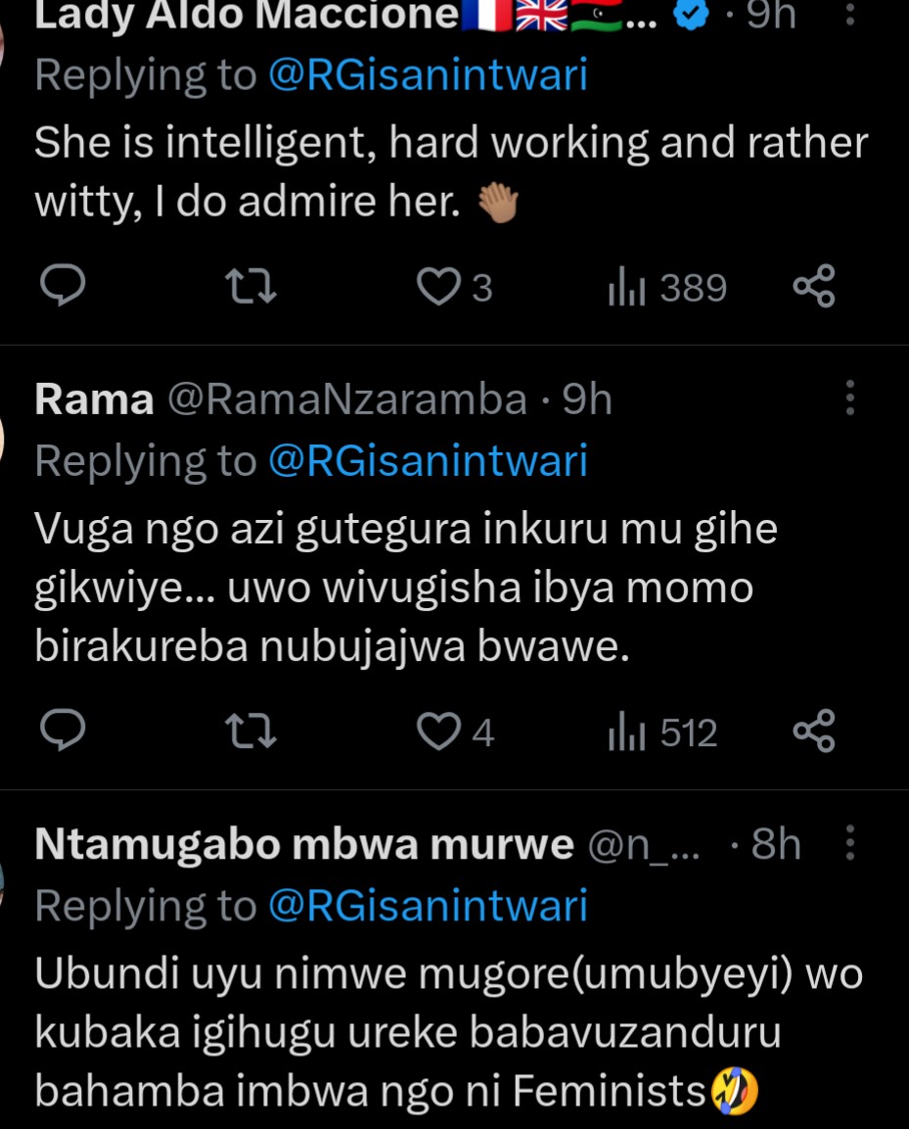909x1129 pixels.
Task: Open more options for Ntamugabo's tweet
Action: point(849,844)
